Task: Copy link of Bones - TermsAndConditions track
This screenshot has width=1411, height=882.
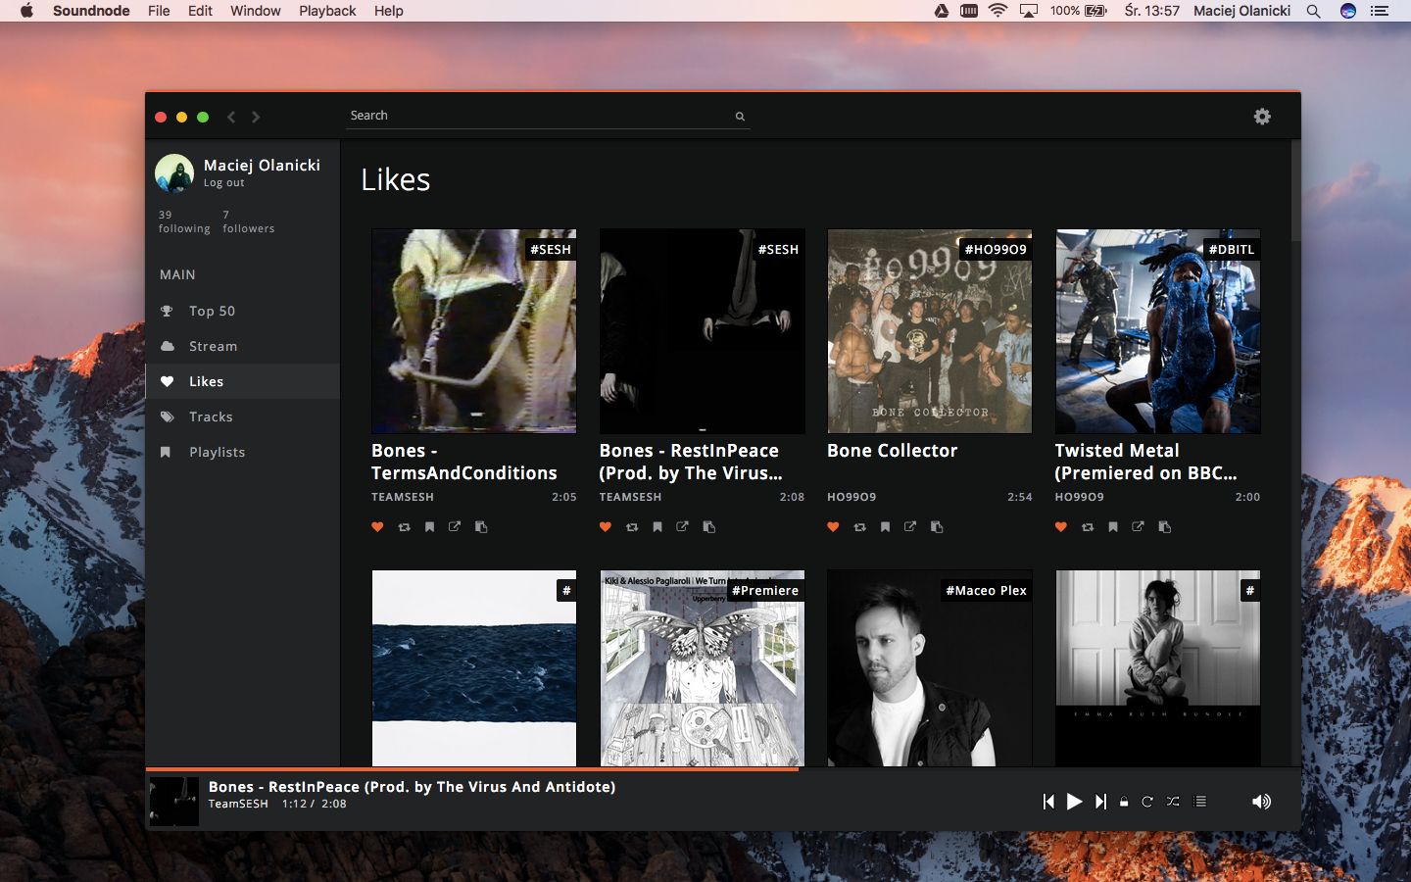Action: [x=481, y=527]
